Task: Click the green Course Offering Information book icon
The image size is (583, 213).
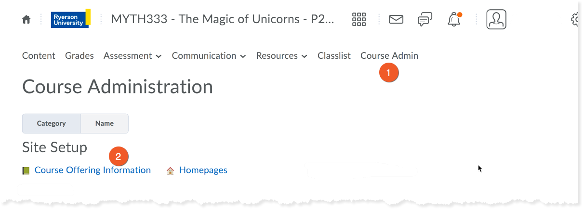Action: point(26,171)
